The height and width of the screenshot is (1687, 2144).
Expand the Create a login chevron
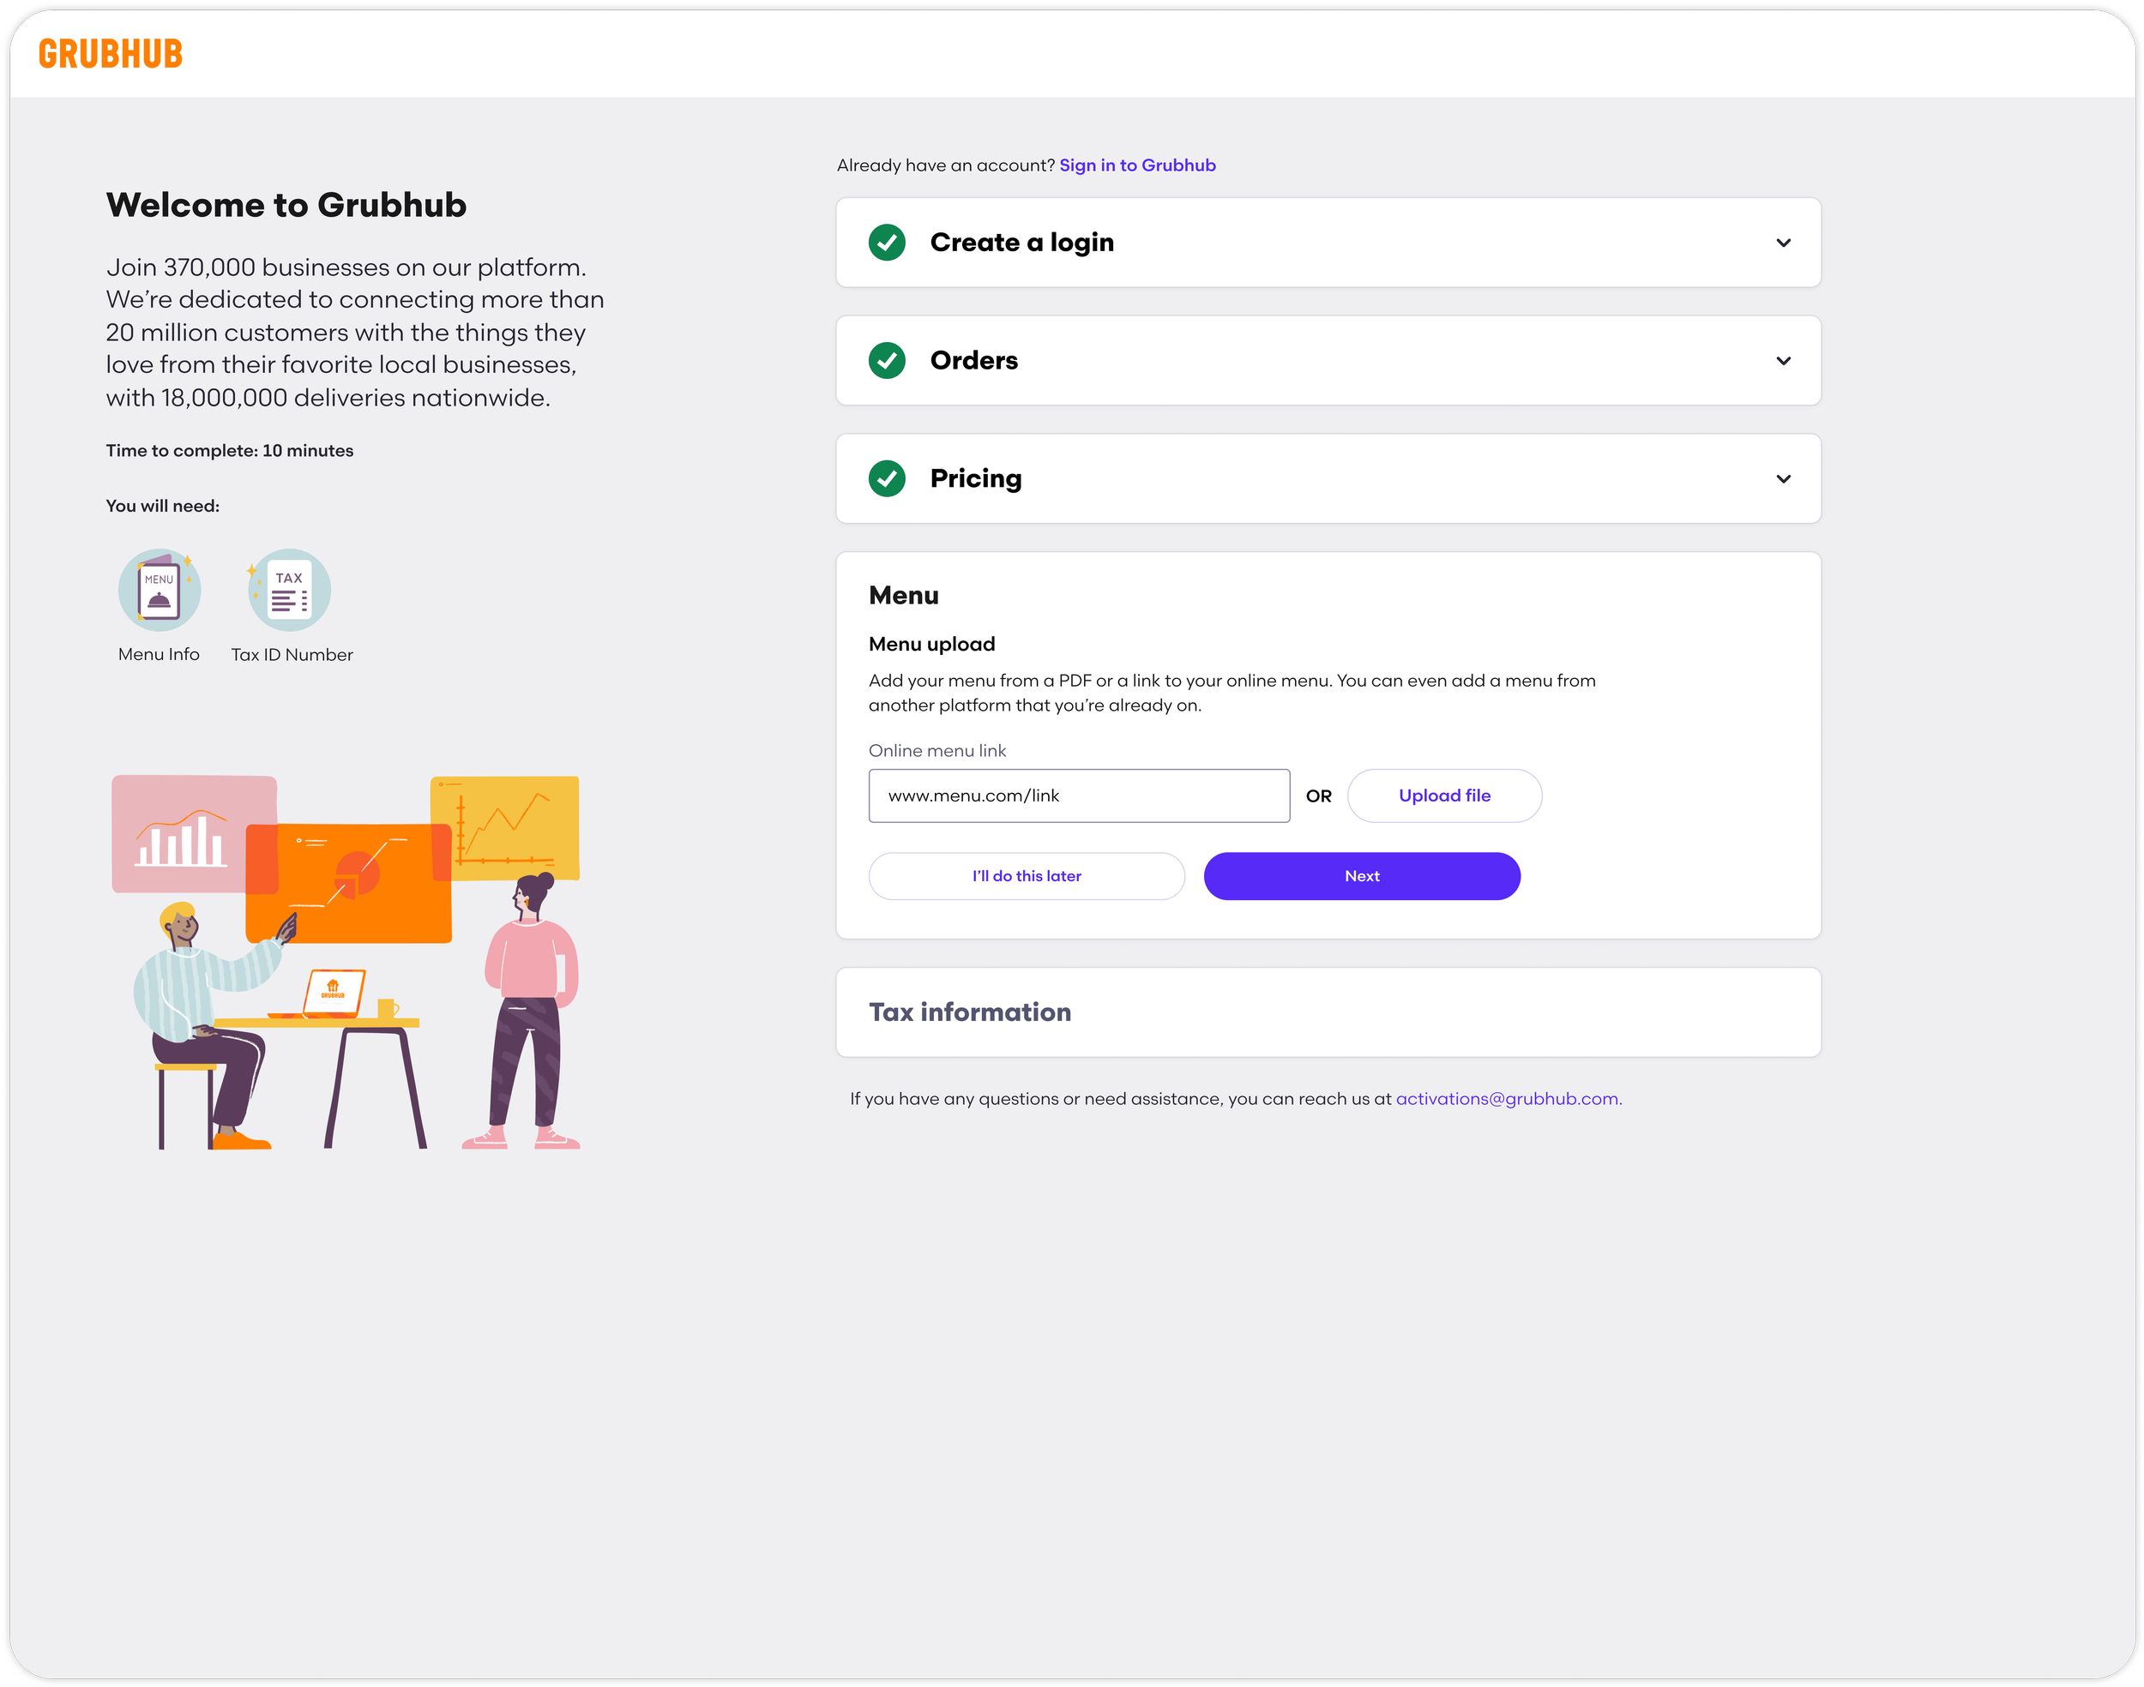click(x=1782, y=243)
